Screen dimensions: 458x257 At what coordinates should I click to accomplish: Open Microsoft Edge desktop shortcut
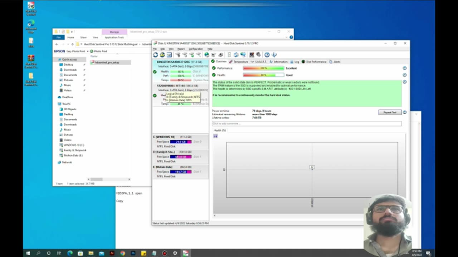[31, 26]
